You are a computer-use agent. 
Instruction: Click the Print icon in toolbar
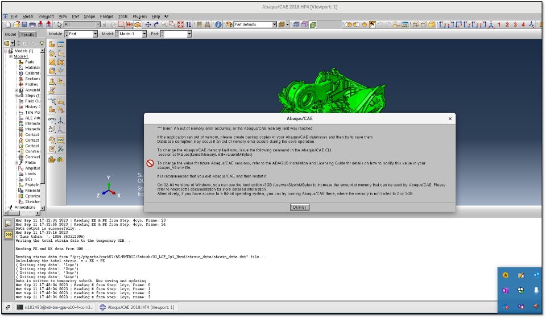(32, 24)
